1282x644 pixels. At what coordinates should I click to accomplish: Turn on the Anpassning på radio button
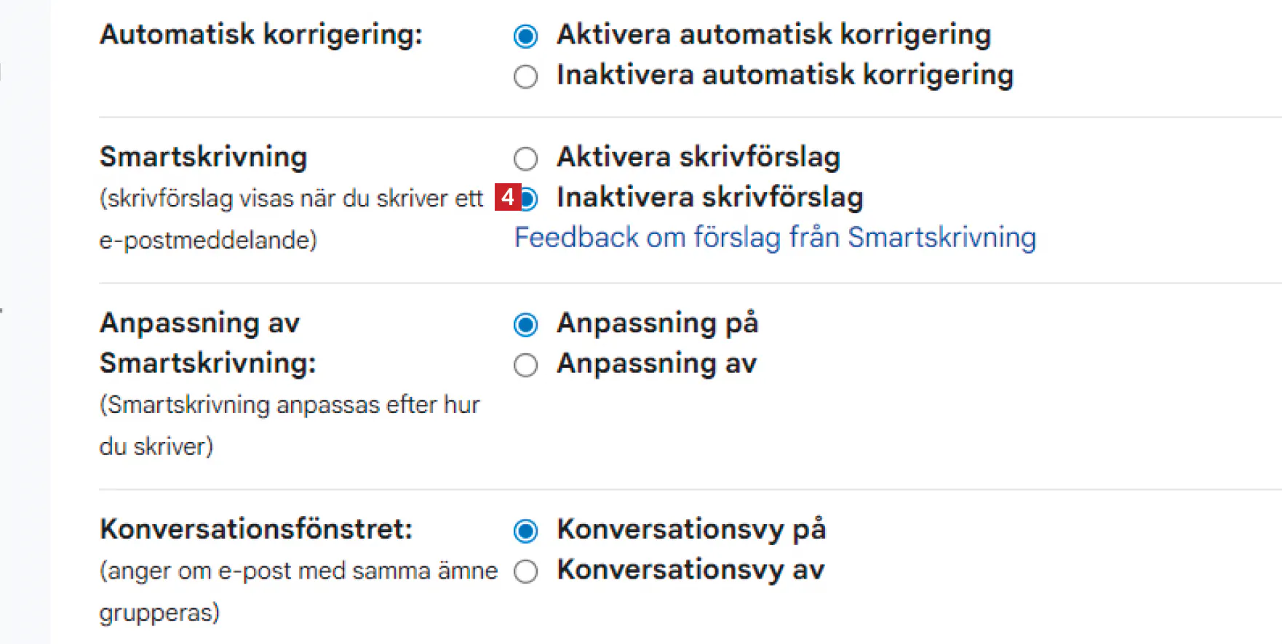pos(525,324)
